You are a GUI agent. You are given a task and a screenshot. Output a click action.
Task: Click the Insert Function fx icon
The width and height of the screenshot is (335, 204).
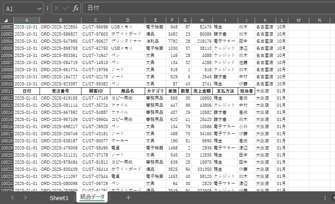pyautogui.click(x=76, y=8)
